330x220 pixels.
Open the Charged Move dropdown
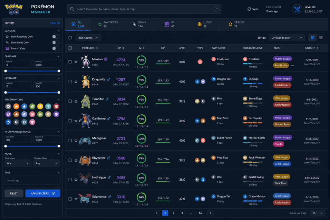tap(47, 163)
